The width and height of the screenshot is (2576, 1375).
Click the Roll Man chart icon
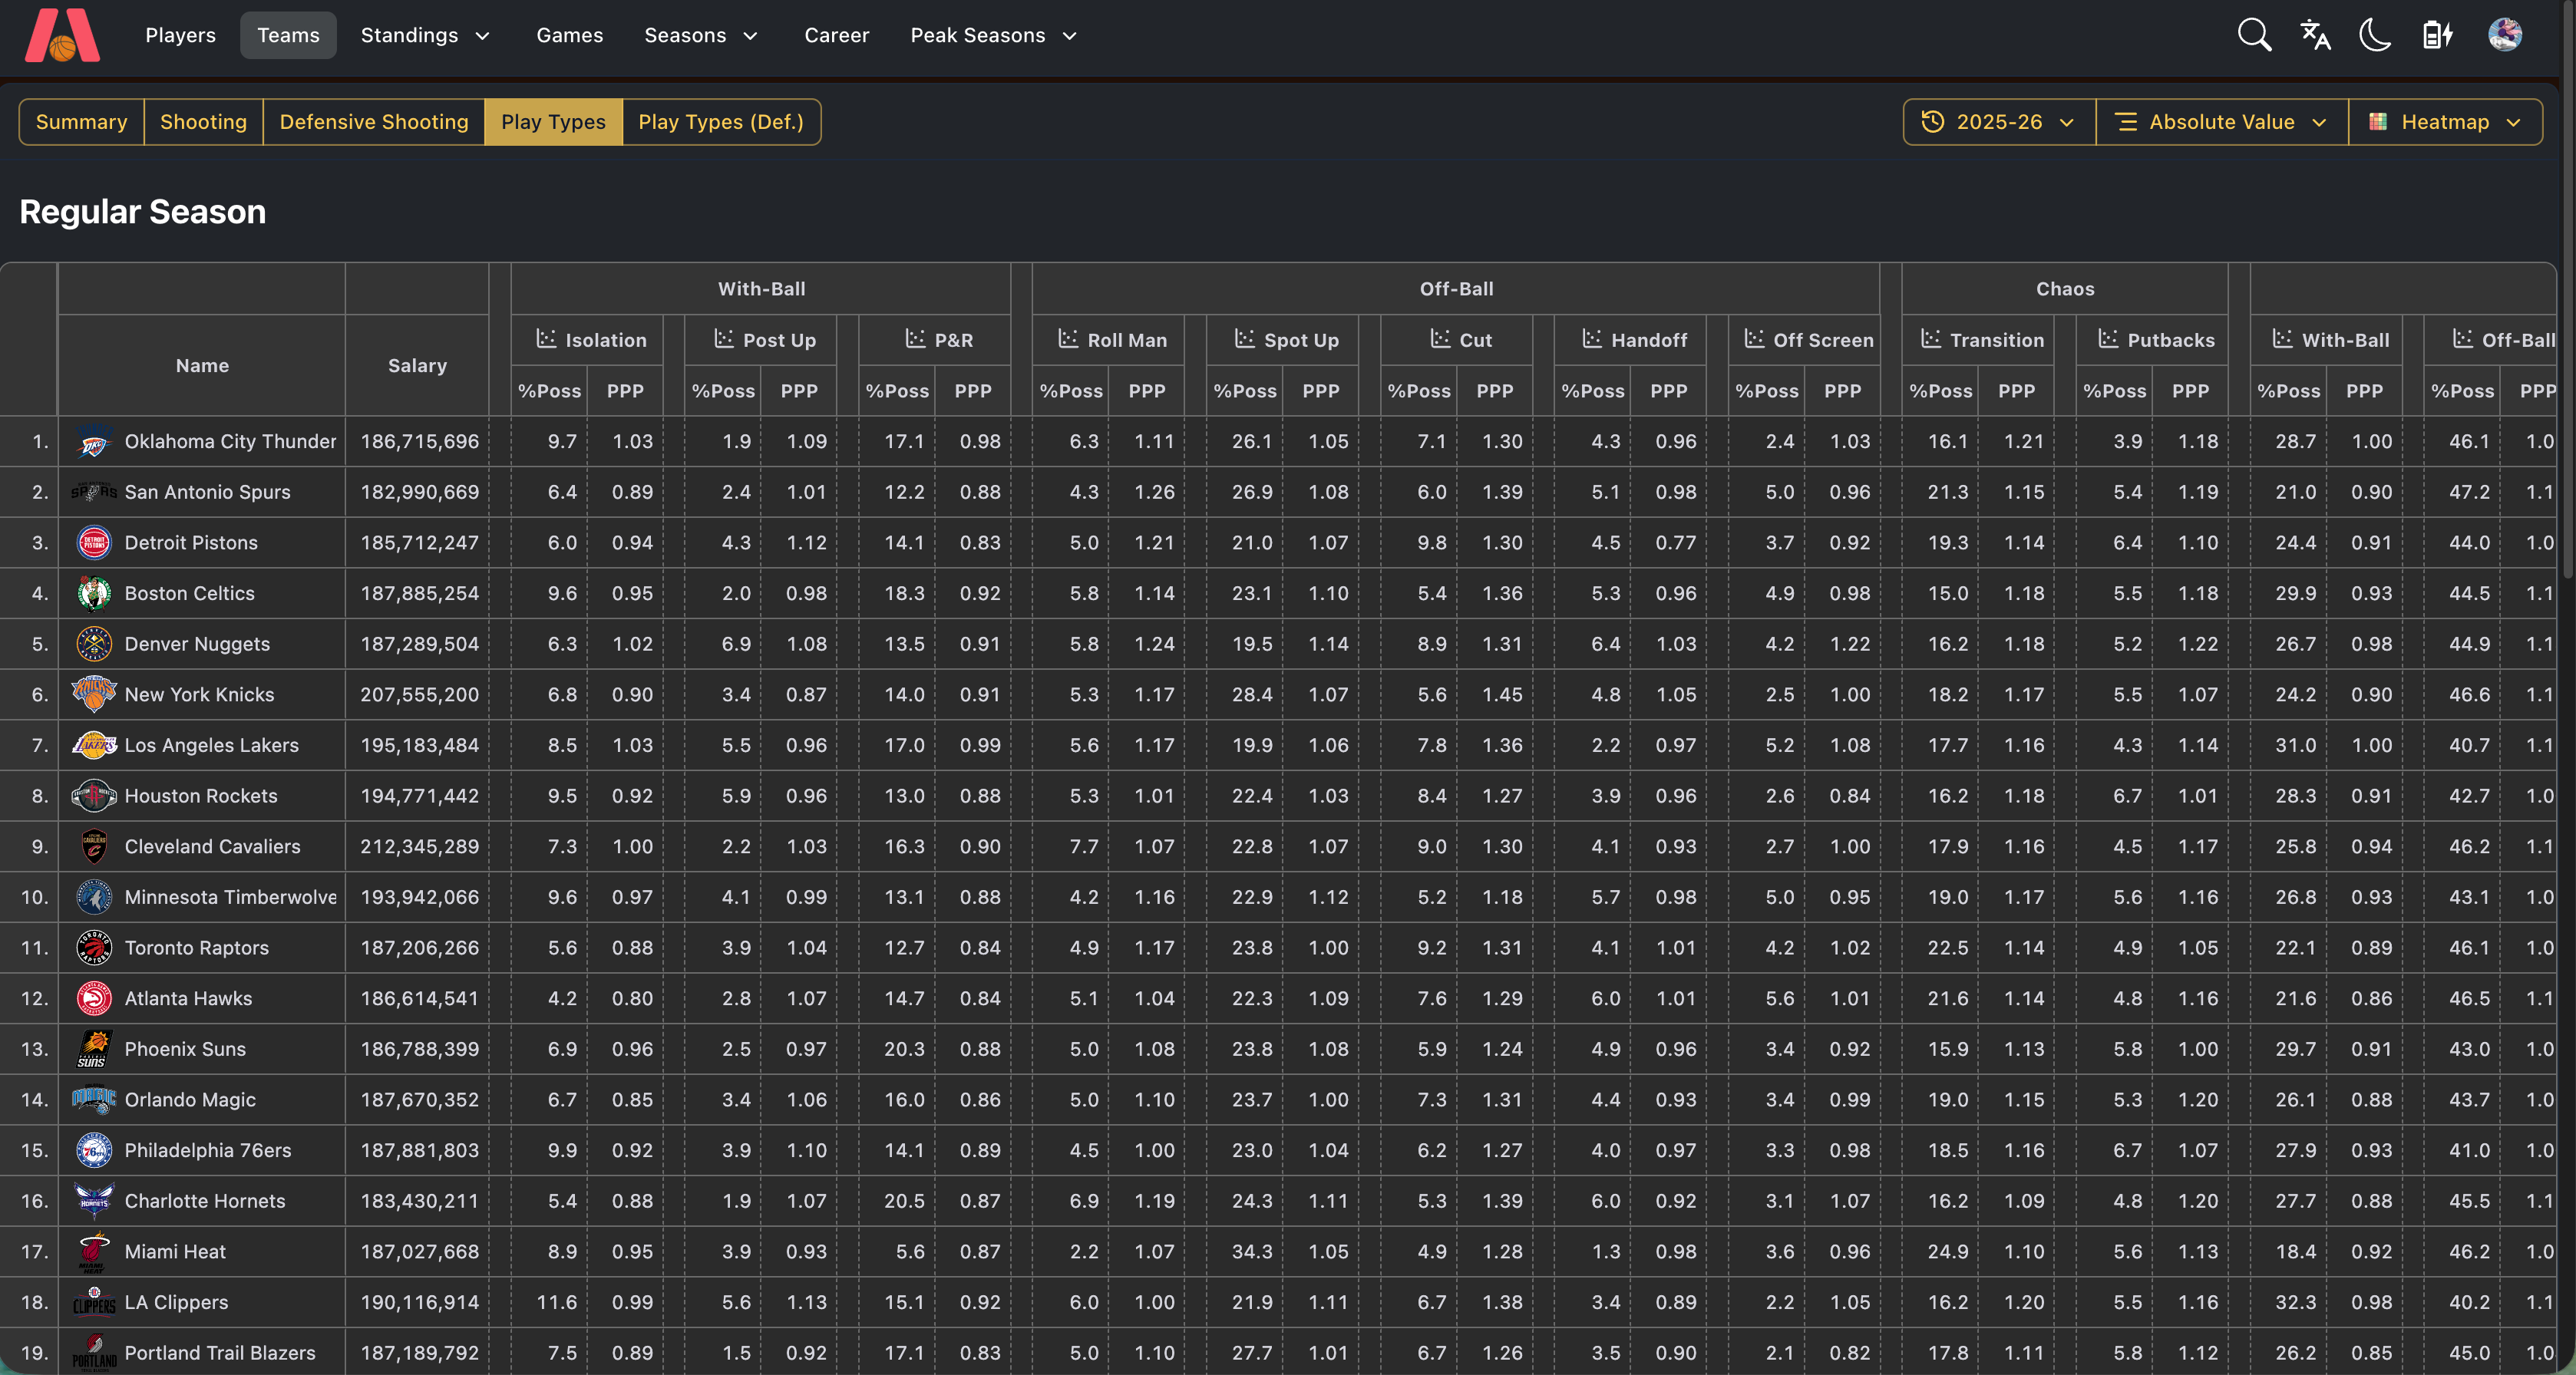(x=1068, y=338)
